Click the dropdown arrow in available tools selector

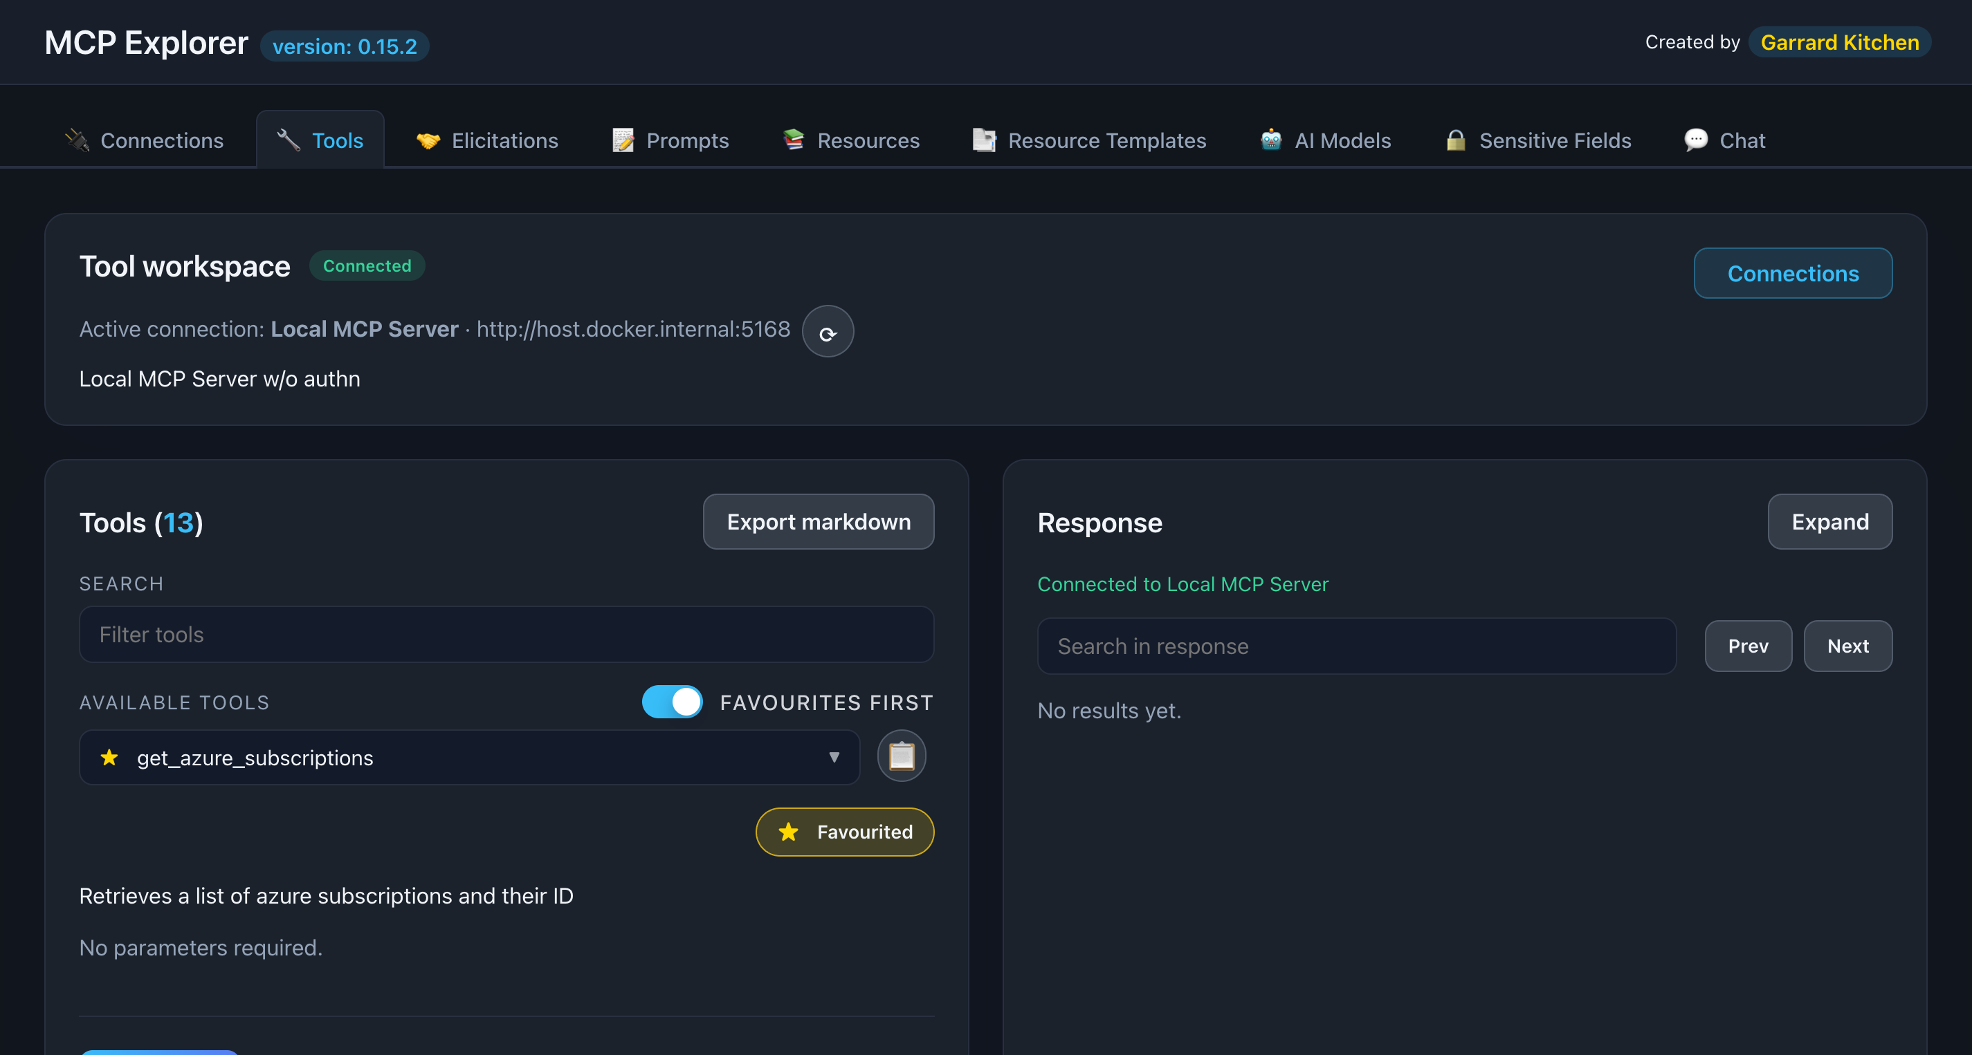point(834,758)
